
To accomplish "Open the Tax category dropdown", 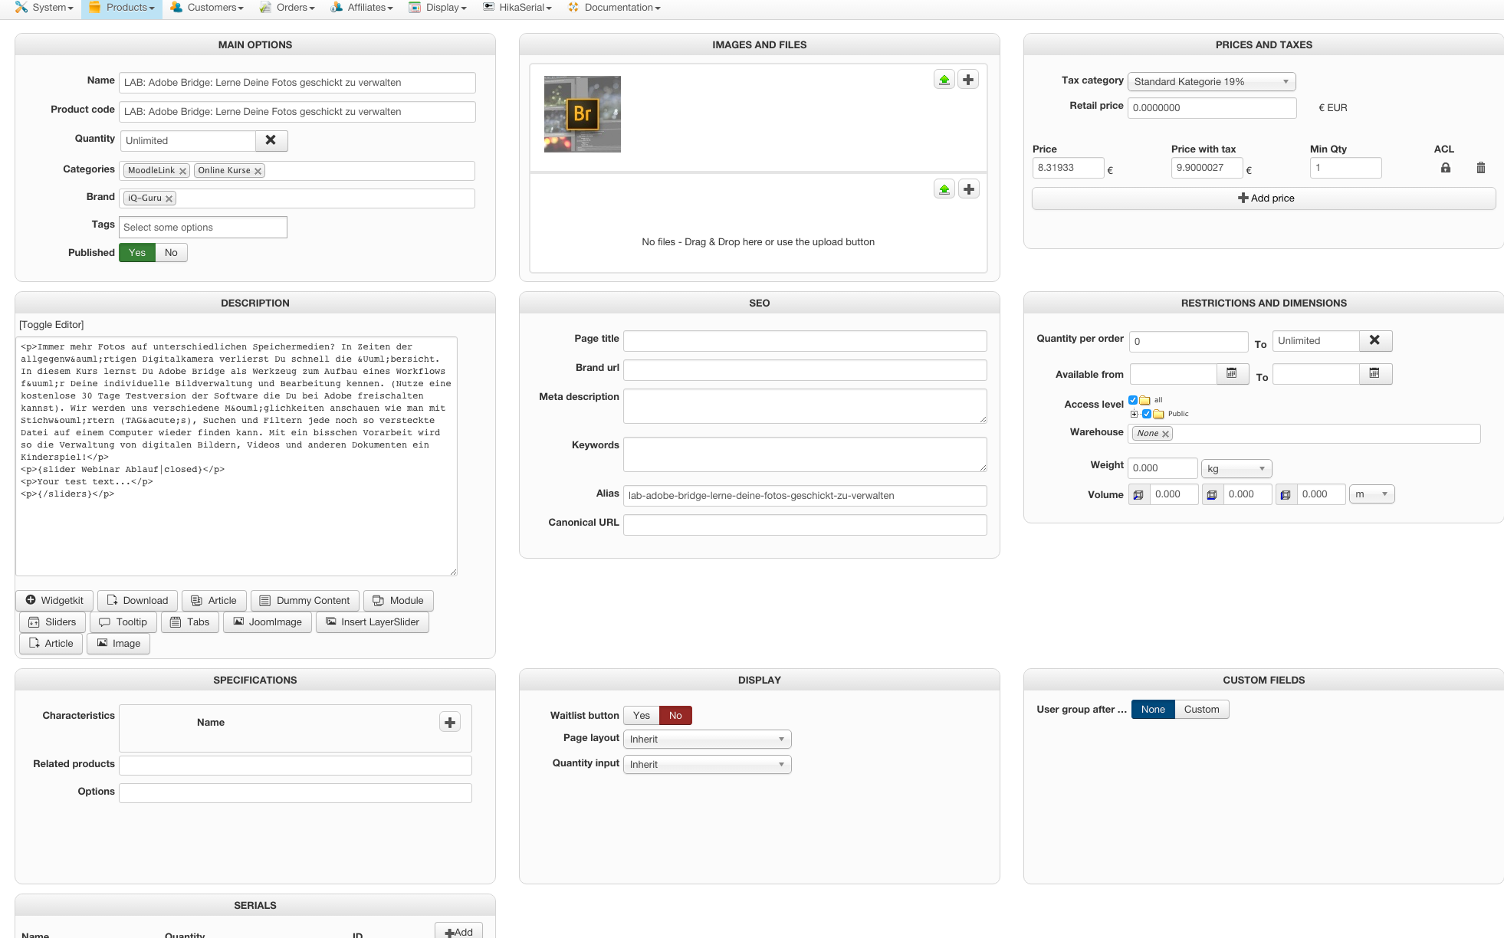I will click(x=1211, y=82).
